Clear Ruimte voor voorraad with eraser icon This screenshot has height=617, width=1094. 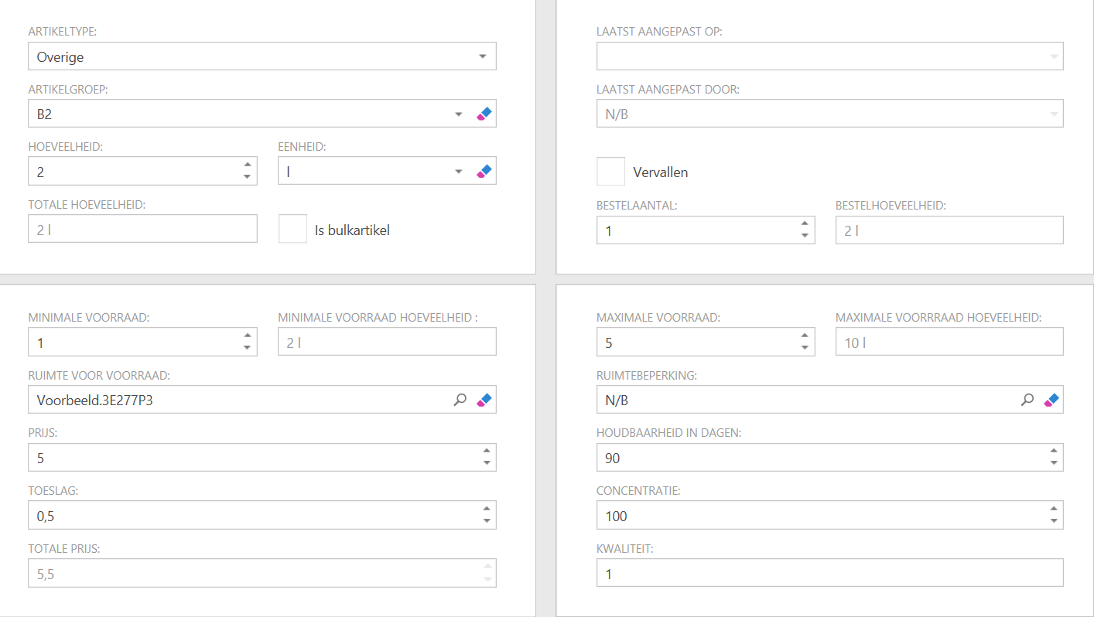(484, 400)
